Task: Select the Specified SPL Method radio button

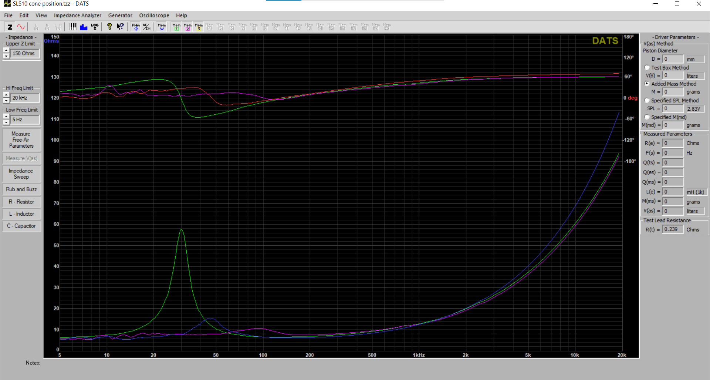Action: point(647,100)
